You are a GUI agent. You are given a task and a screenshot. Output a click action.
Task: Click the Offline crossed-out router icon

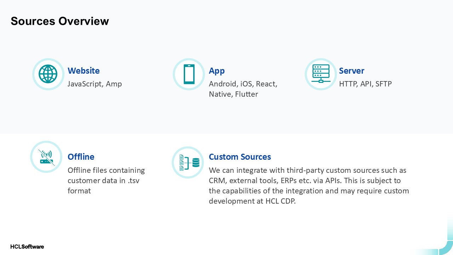[x=46, y=157]
